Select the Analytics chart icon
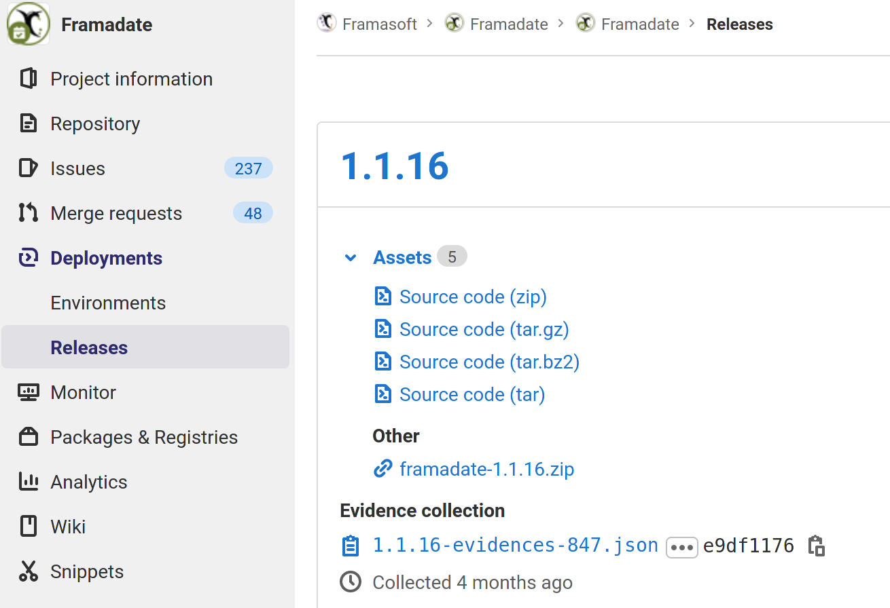 coord(28,482)
